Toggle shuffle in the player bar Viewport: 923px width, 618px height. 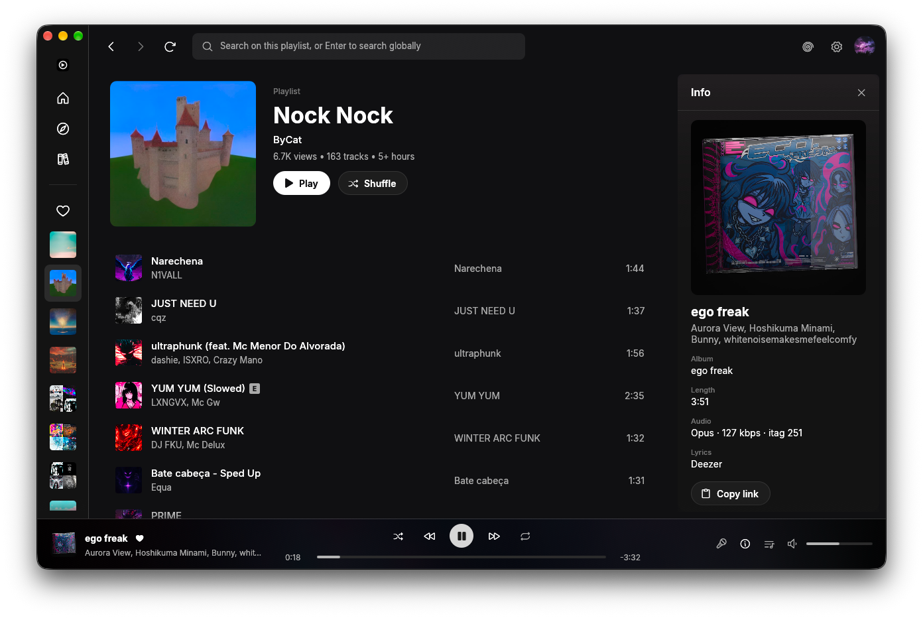[x=399, y=536]
